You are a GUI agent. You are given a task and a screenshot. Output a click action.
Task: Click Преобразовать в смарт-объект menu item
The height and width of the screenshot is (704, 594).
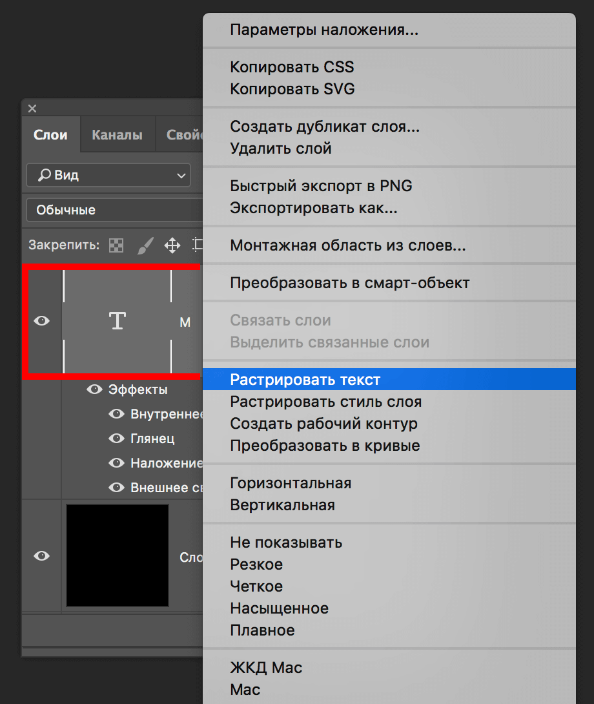[x=349, y=283]
